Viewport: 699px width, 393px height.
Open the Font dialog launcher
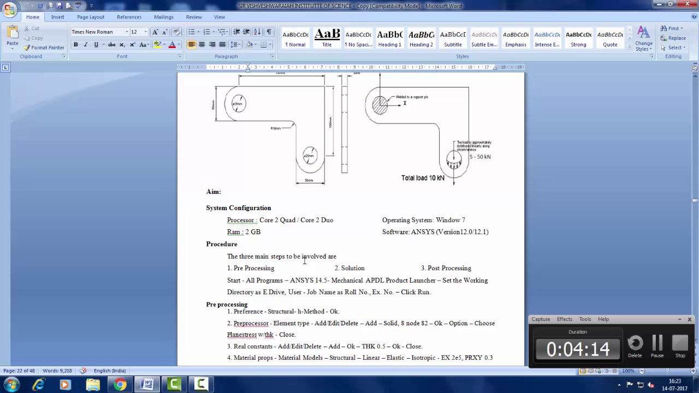[x=179, y=56]
